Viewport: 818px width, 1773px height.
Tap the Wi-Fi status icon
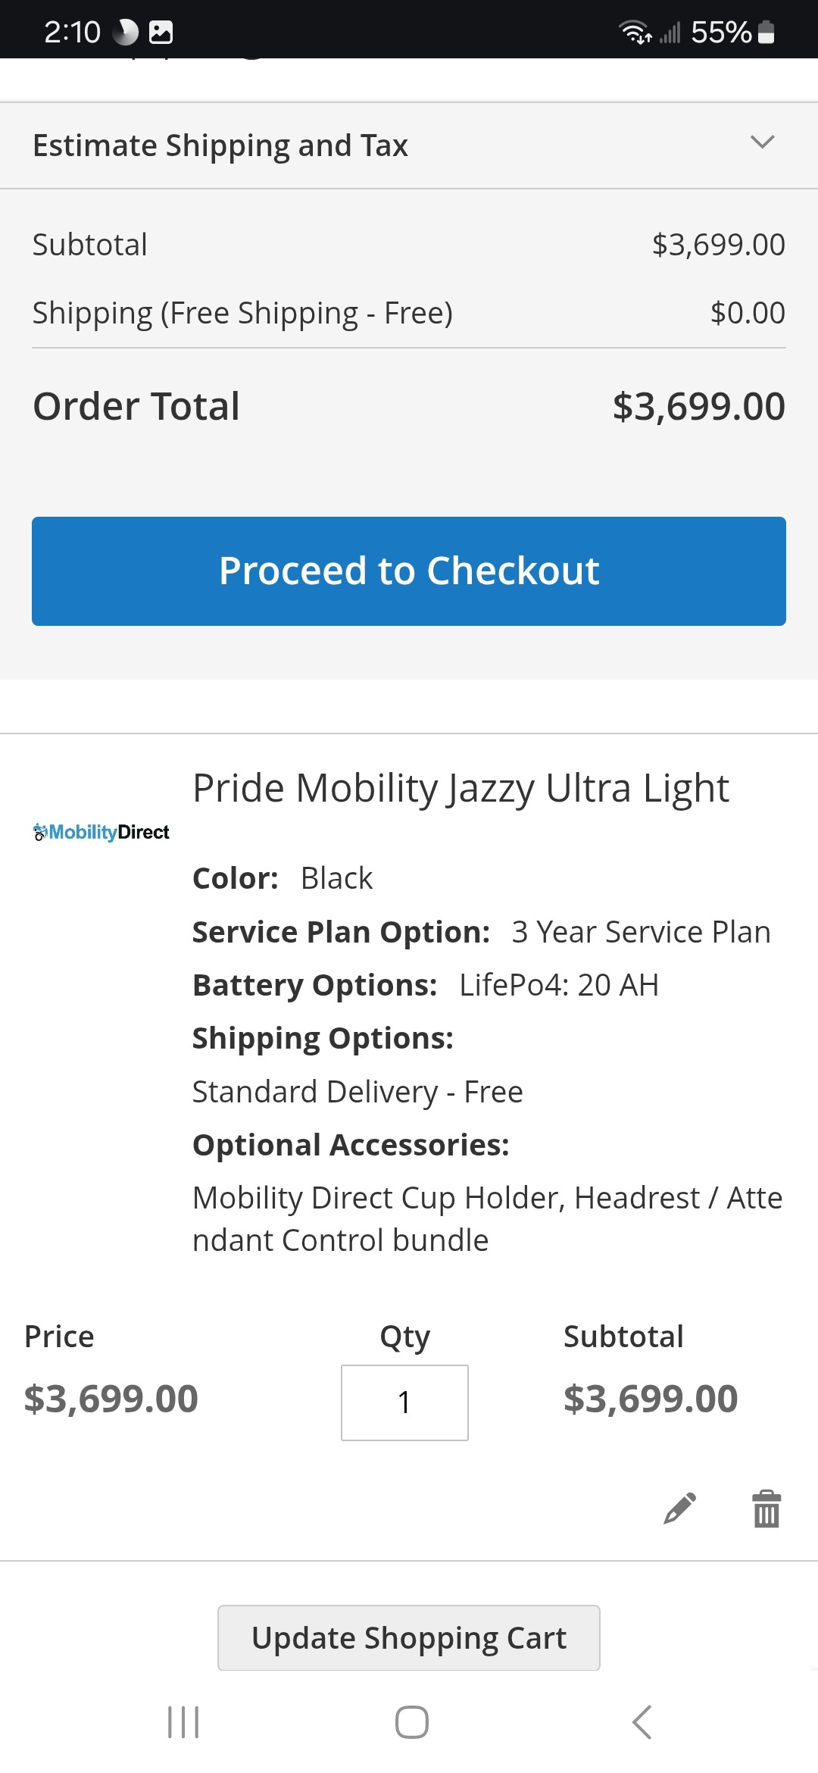point(635,32)
